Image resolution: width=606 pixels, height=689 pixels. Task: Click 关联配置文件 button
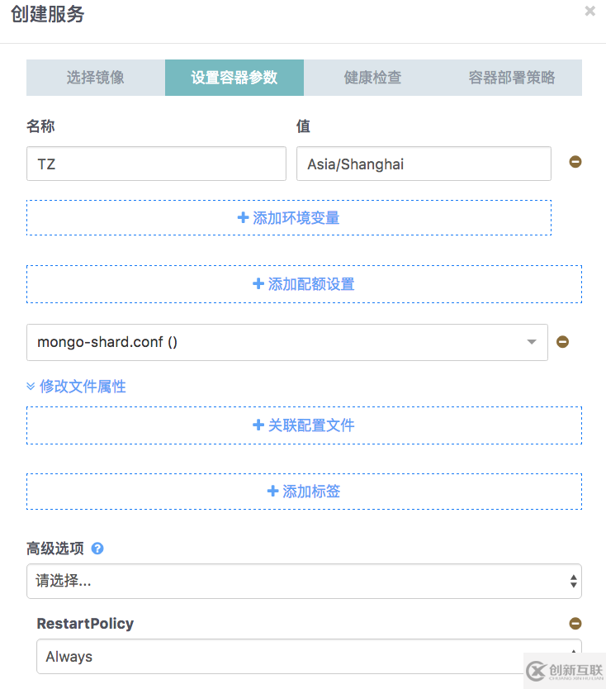304,425
